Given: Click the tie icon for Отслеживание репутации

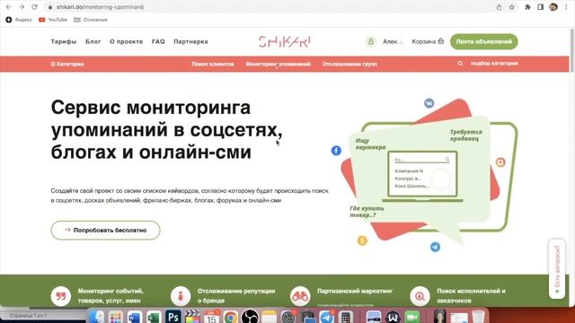Looking at the screenshot, I should (181, 296).
